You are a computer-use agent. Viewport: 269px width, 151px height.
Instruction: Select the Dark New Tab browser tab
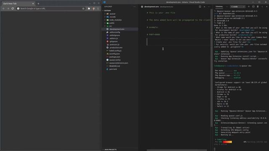[x=18, y=4]
